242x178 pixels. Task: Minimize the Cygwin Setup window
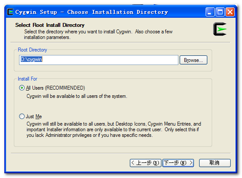[210, 12]
